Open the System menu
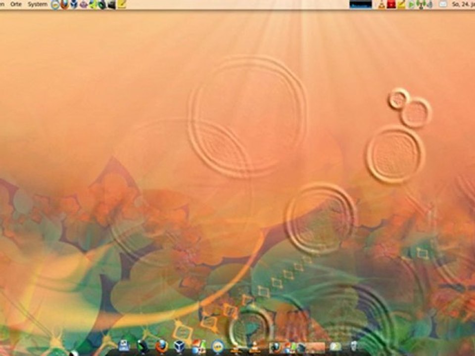The width and height of the screenshot is (475, 356). pyautogui.click(x=38, y=4)
